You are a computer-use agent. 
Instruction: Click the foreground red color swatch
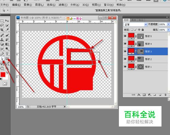3,74
